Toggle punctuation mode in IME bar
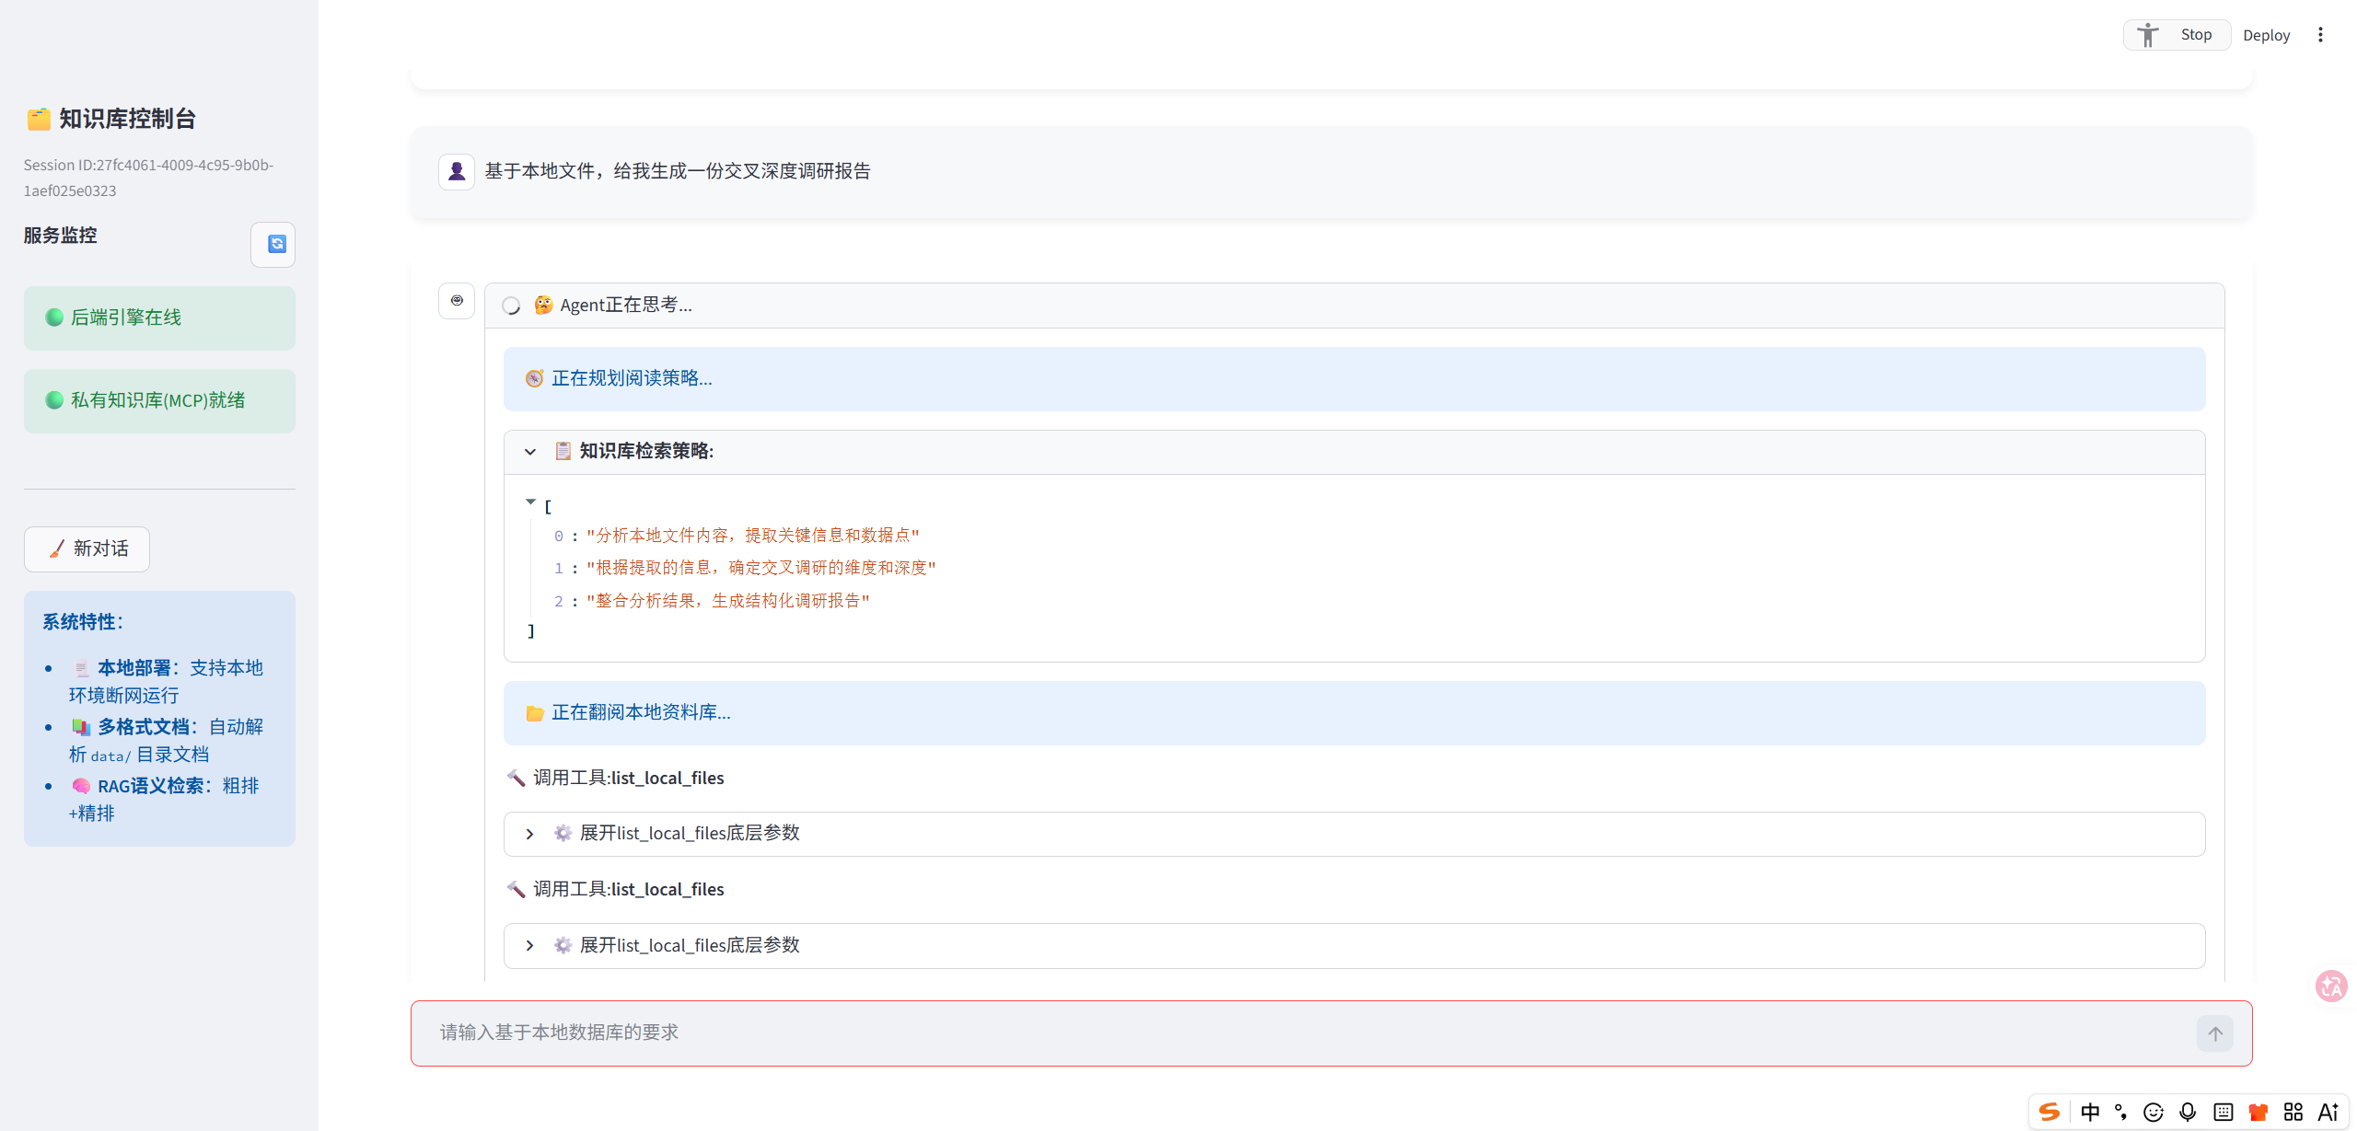Screen dimensions: 2357x1131 coord(2121,1112)
